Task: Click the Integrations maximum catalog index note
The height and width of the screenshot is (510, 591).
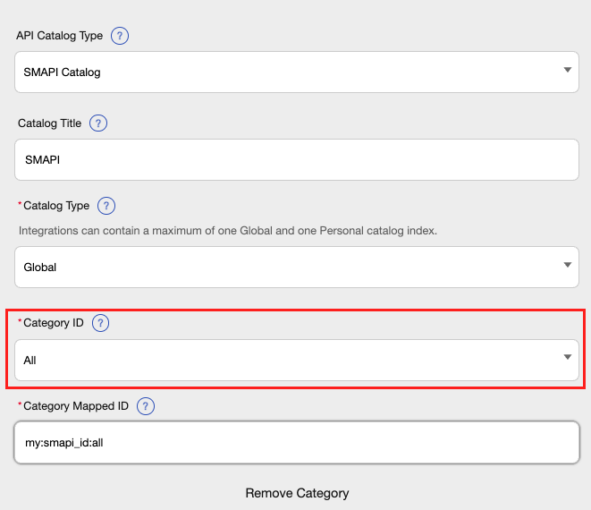Action: coord(228,231)
